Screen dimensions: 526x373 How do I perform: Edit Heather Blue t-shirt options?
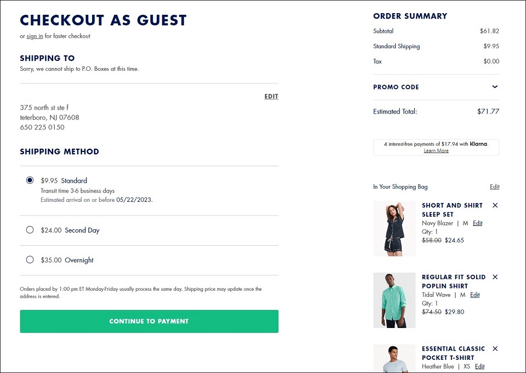(x=480, y=366)
